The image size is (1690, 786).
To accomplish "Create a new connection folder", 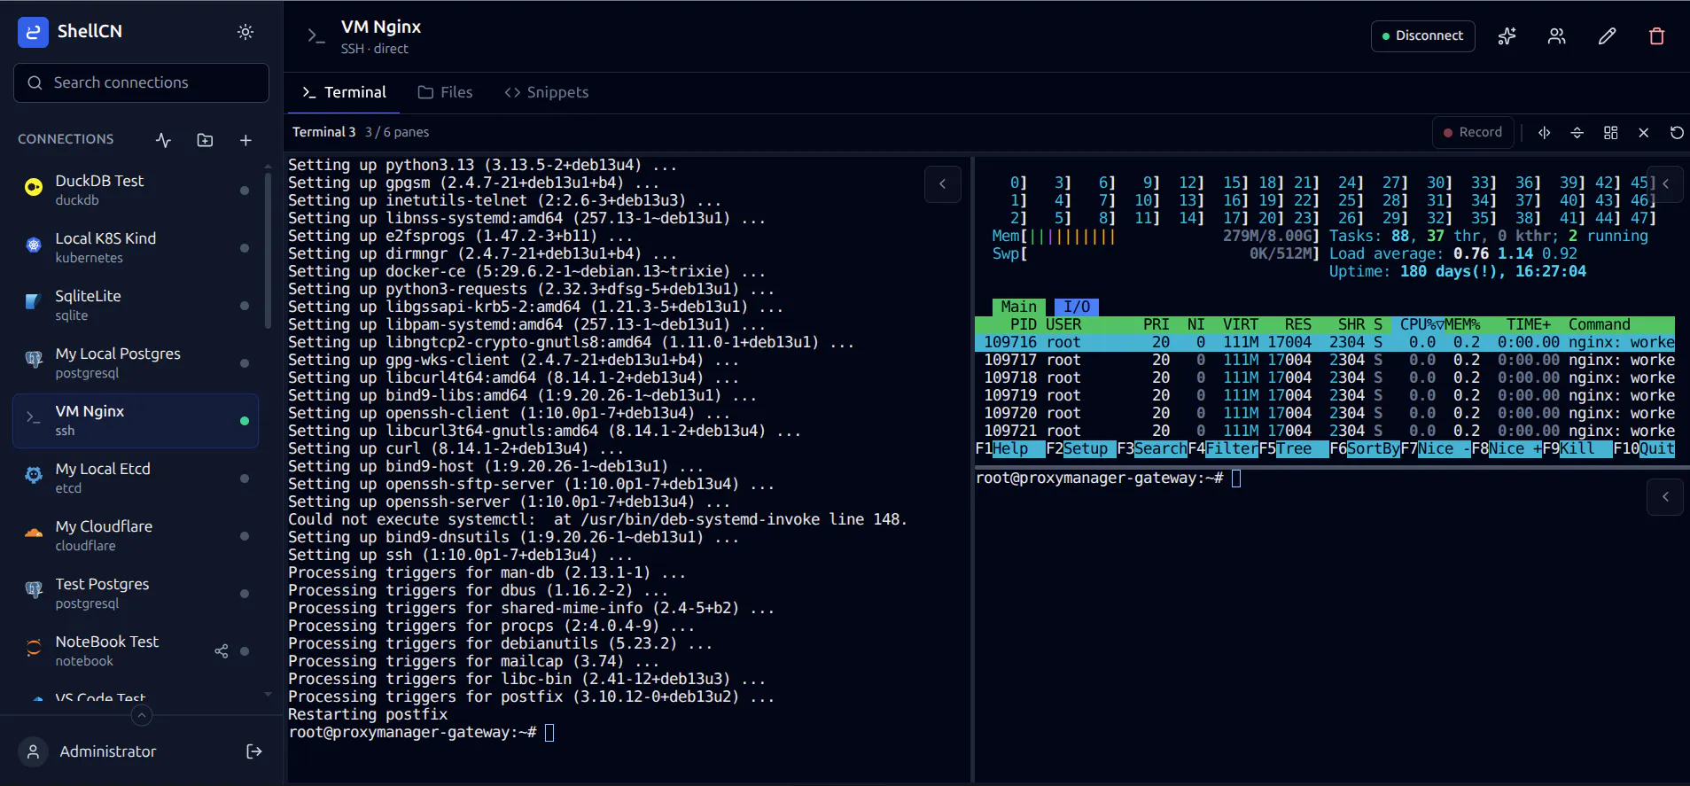I will [205, 140].
